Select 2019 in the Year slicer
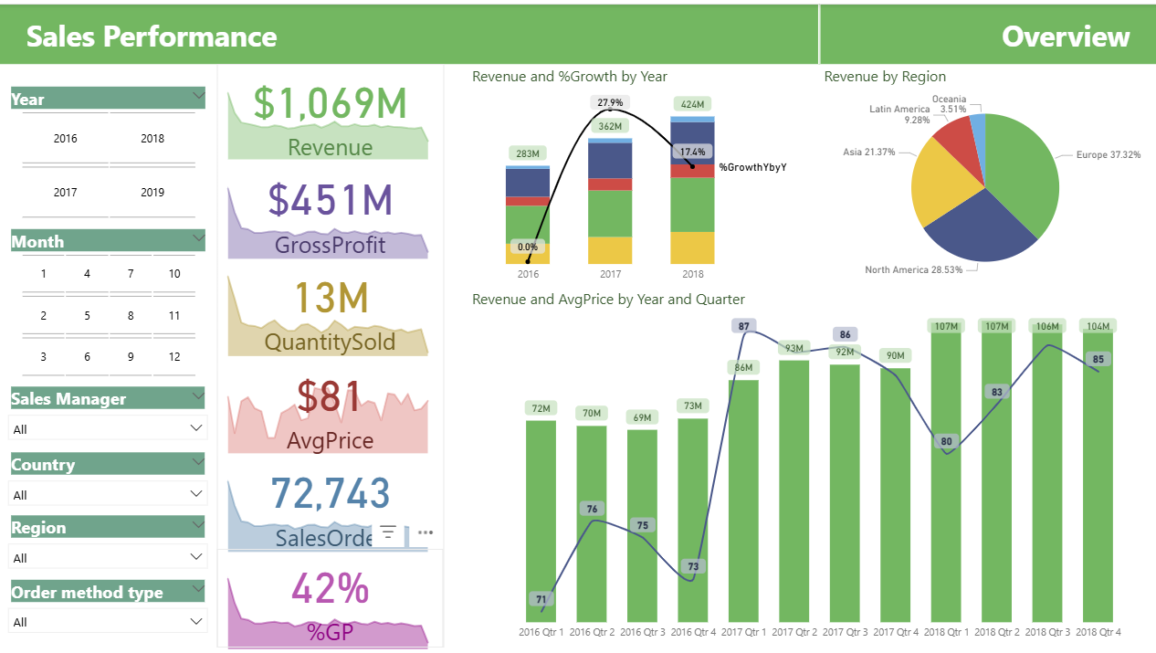The image size is (1156, 653). [x=152, y=193]
